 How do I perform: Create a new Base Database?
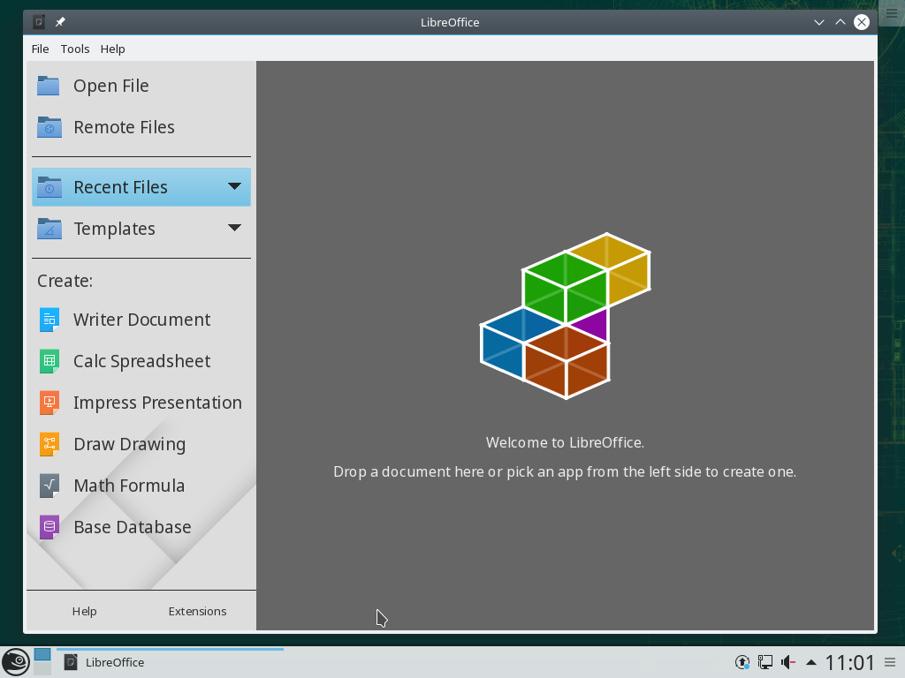coord(131,527)
